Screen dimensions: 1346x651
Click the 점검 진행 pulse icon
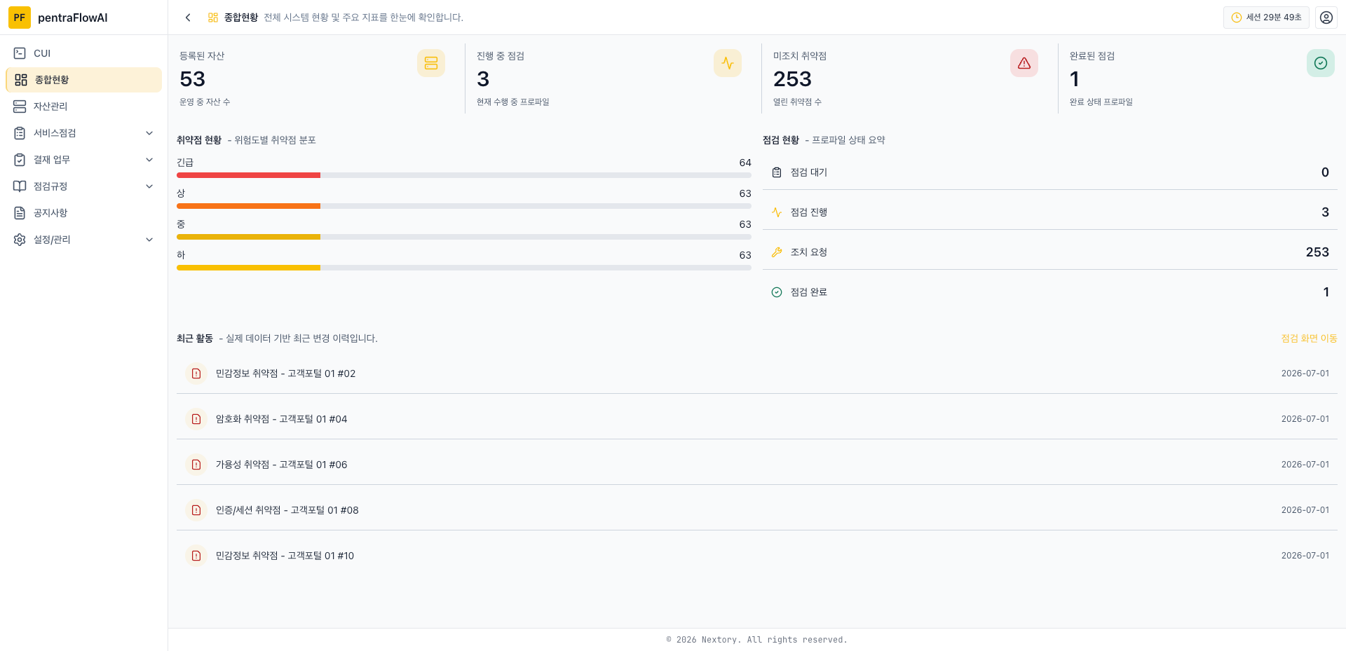point(777,212)
